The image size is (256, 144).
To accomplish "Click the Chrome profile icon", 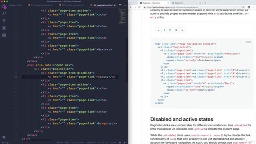I will coord(249,7).
